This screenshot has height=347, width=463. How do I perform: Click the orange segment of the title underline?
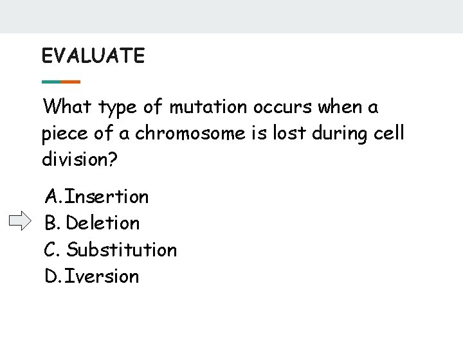tap(71, 82)
